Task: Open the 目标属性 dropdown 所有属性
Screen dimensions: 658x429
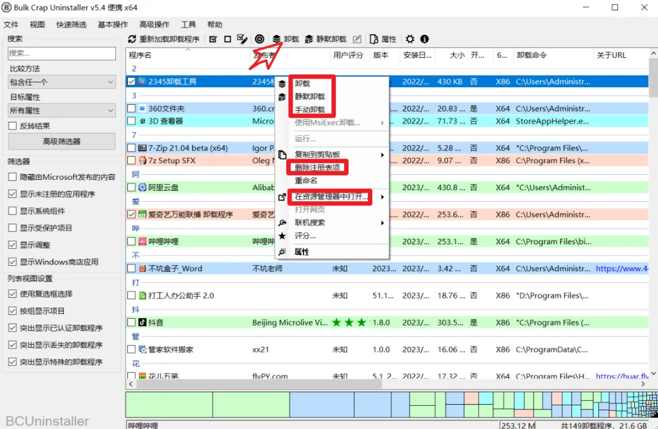Action: (62, 110)
